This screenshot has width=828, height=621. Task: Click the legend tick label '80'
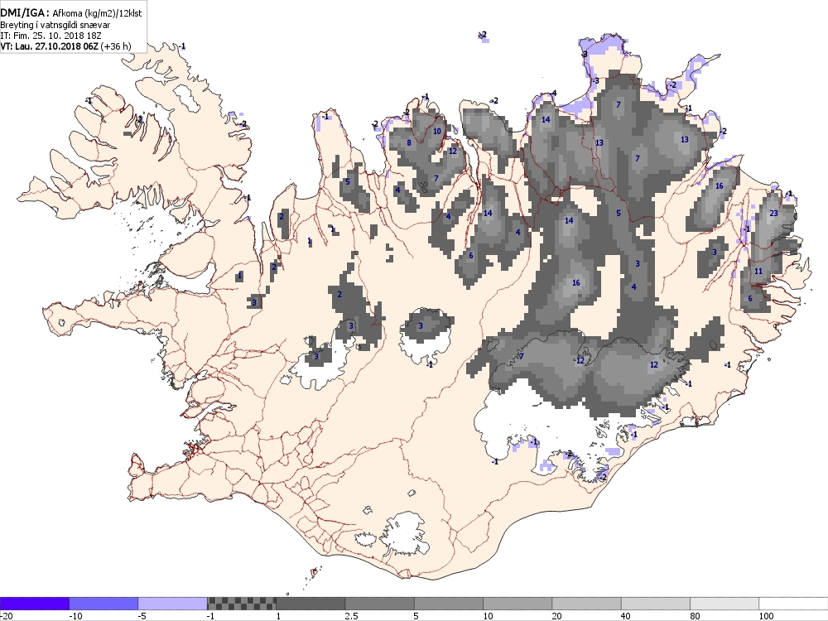(695, 616)
